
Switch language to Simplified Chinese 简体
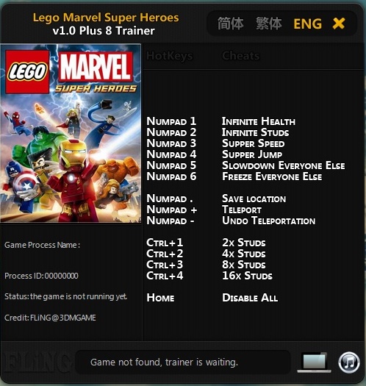230,24
